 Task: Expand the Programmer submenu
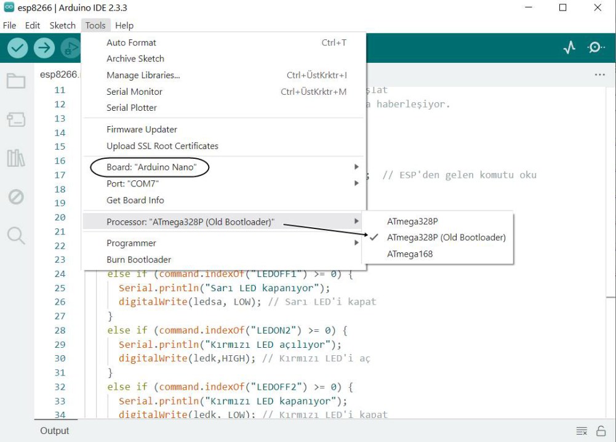click(225, 243)
